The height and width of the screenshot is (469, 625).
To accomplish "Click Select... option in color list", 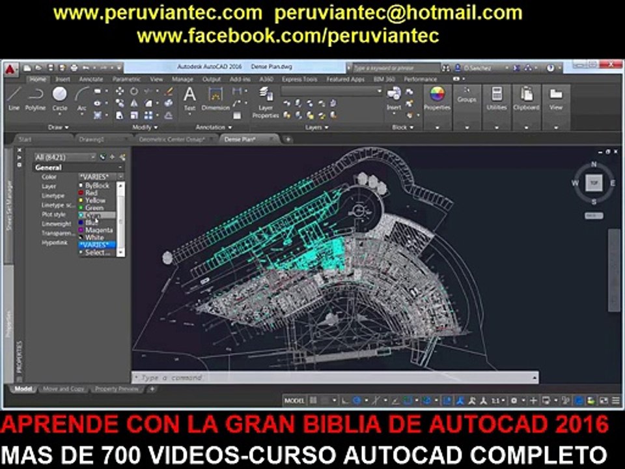I will [x=97, y=253].
